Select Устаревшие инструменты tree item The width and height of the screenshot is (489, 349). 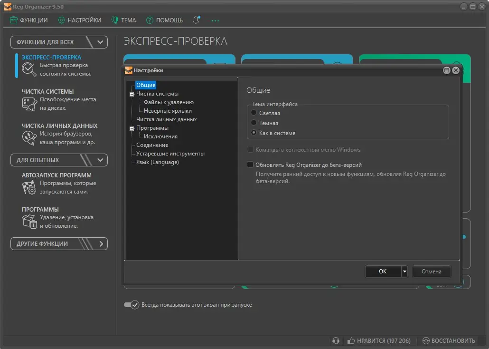pos(170,154)
